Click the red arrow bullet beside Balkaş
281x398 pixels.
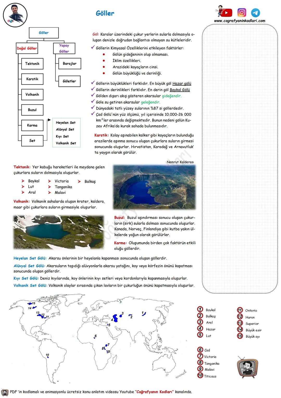pyautogui.click(x=79, y=181)
